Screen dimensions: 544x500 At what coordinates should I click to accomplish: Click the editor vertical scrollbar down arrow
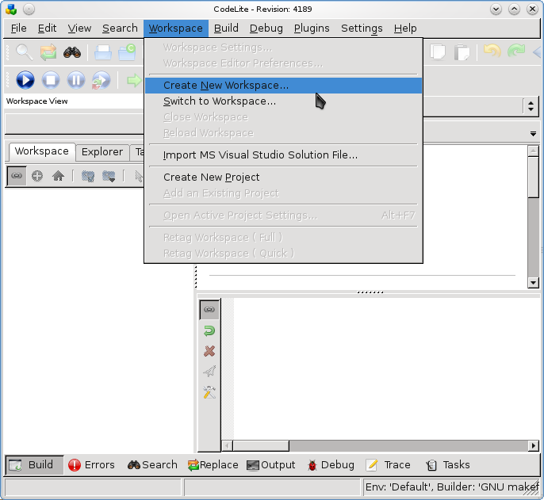[x=533, y=283]
